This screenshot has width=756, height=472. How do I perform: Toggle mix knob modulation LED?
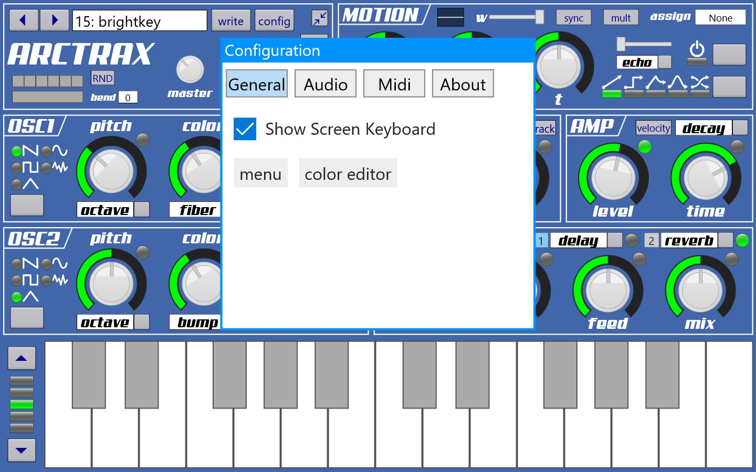coord(731,259)
